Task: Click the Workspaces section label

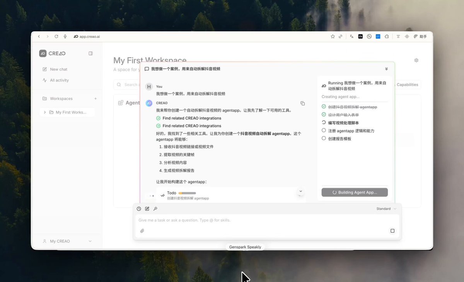Action: coord(61,99)
